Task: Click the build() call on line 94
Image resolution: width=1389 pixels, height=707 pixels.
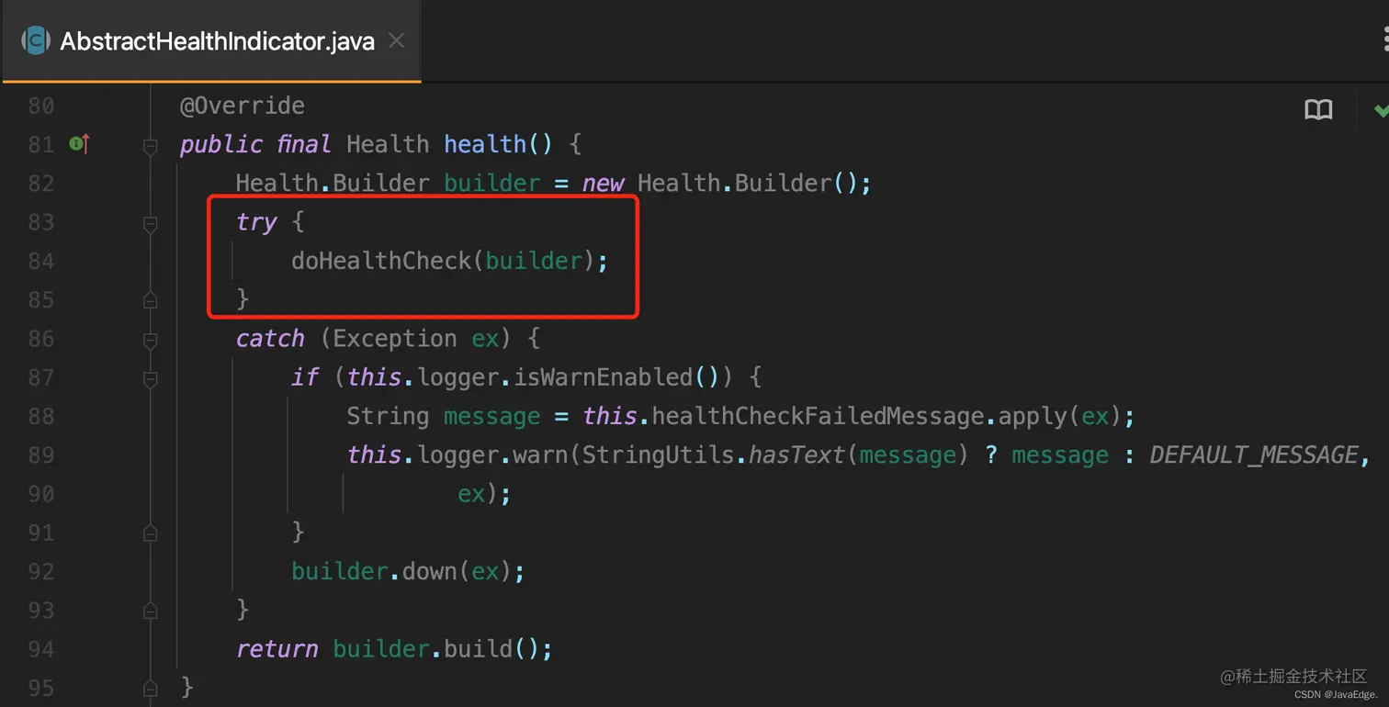Action: 491,649
